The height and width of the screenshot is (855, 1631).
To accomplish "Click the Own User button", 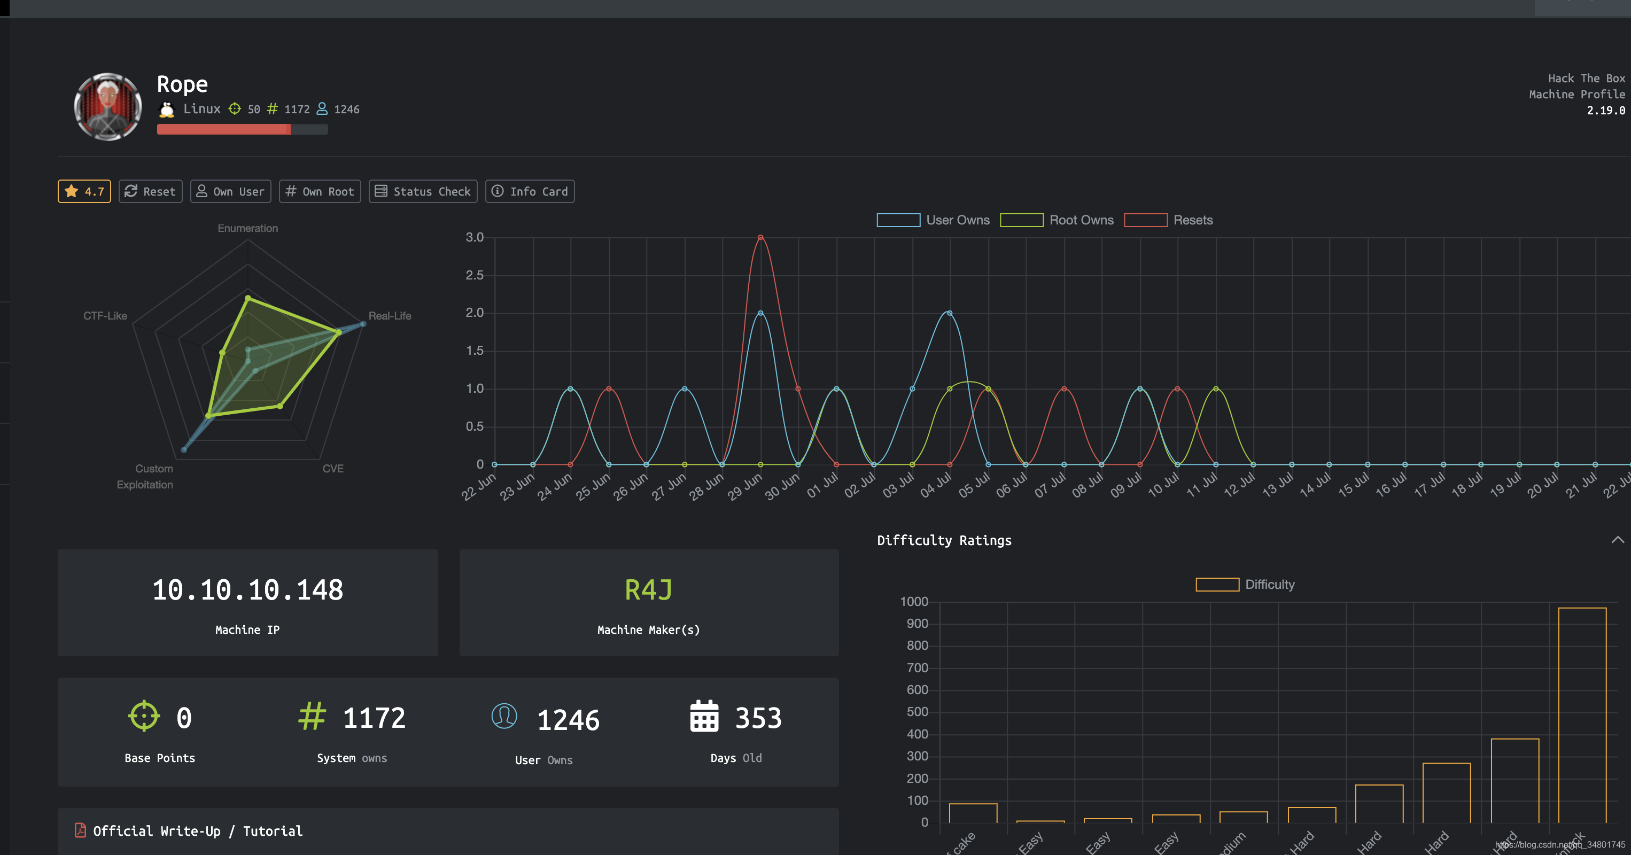I will click(230, 191).
